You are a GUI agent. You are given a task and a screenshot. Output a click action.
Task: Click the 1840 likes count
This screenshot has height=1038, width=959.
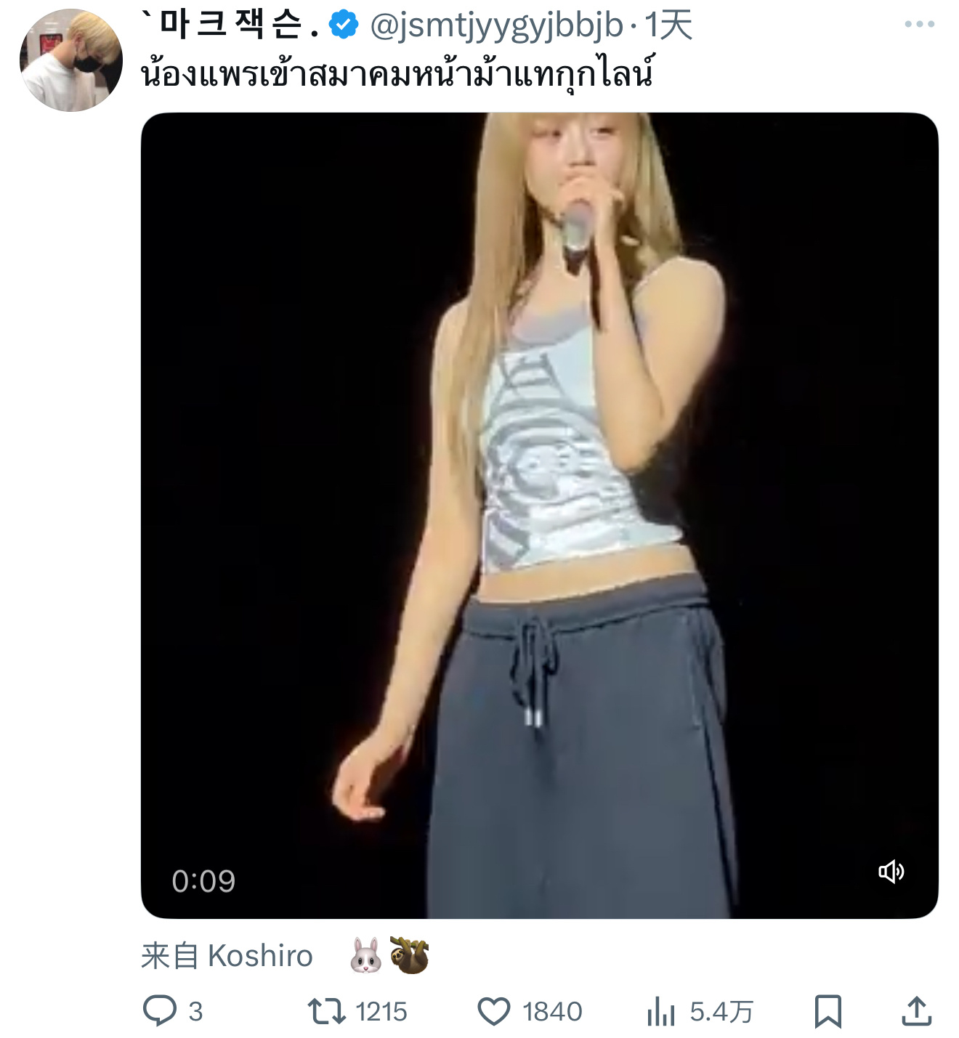tap(552, 1012)
